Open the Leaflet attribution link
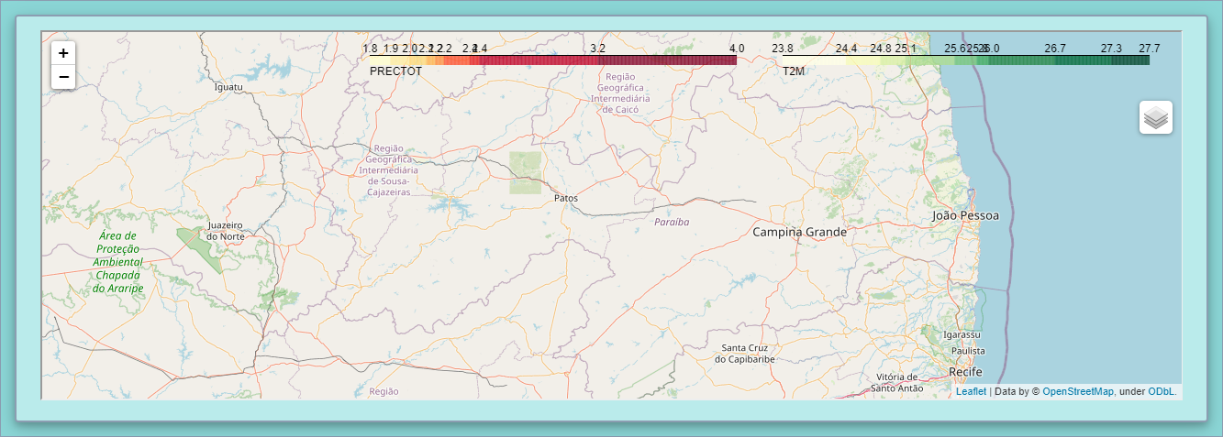 pos(971,391)
